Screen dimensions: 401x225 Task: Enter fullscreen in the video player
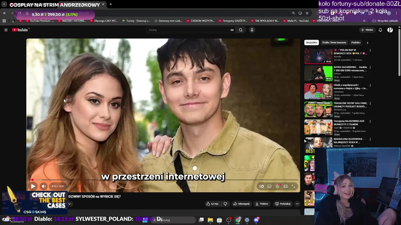click(294, 186)
